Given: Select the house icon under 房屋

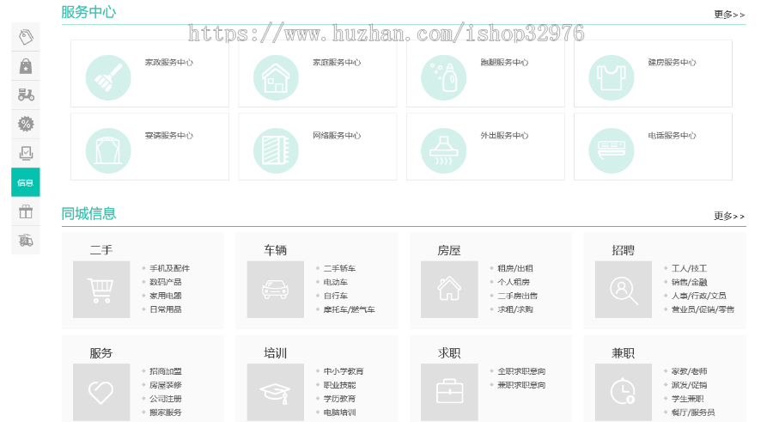Looking at the screenshot, I should (x=449, y=290).
